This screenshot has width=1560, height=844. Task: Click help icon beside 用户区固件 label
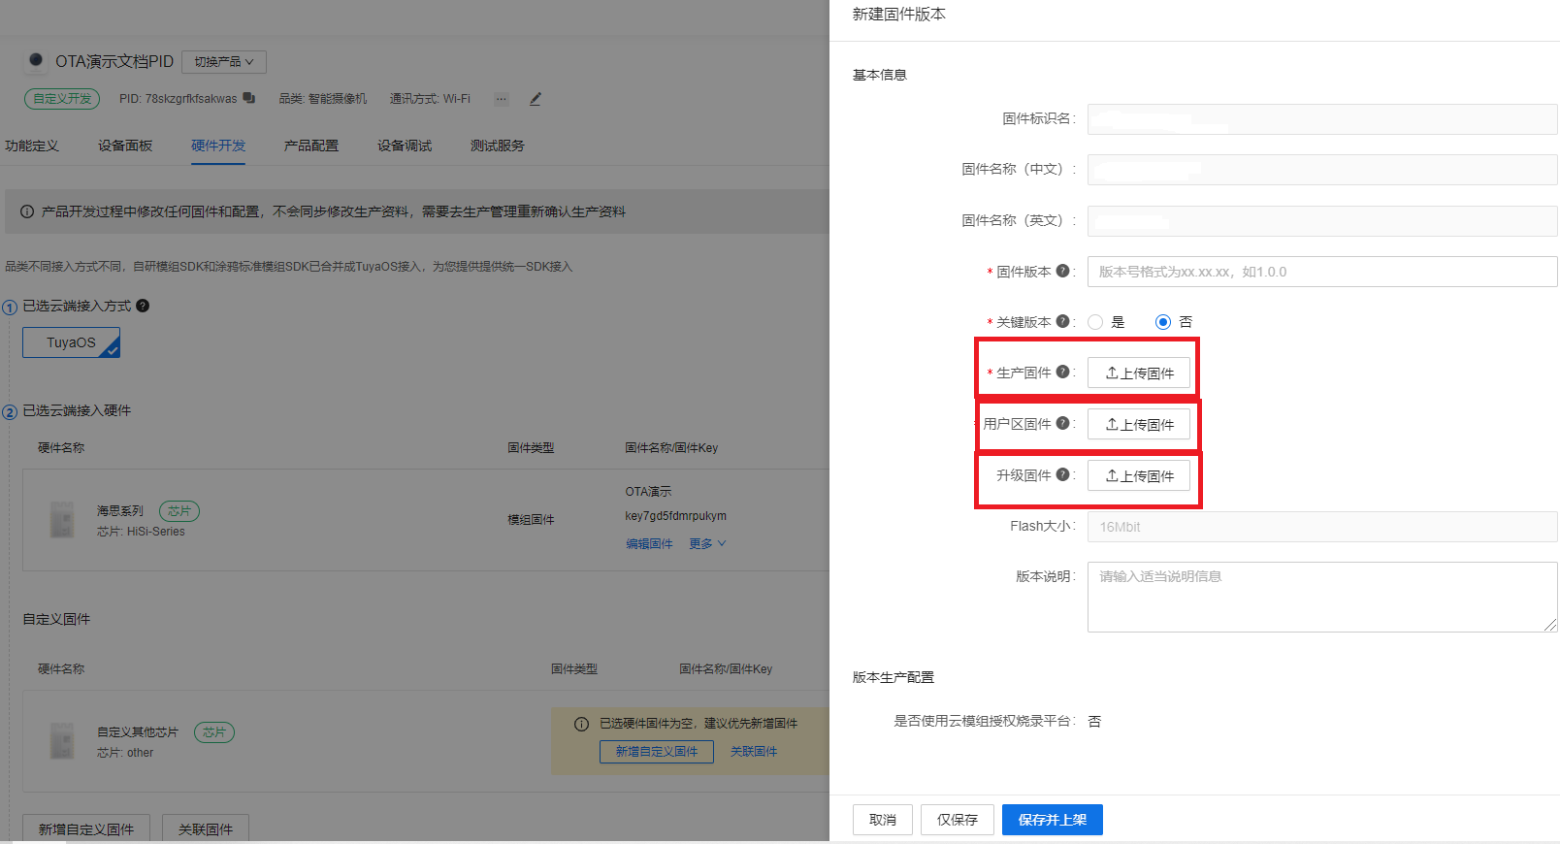click(1062, 423)
